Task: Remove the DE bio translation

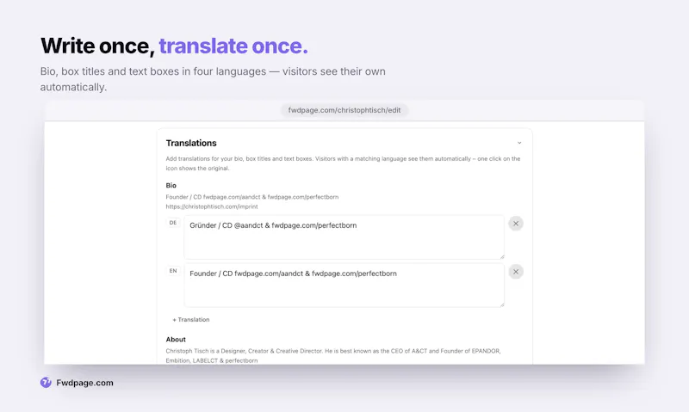Action: click(516, 224)
